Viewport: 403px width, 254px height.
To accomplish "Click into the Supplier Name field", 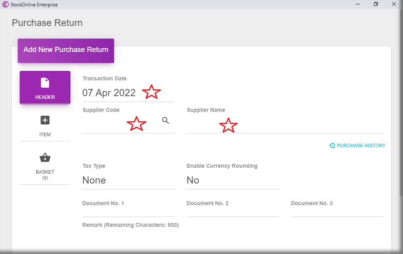I will click(285, 125).
